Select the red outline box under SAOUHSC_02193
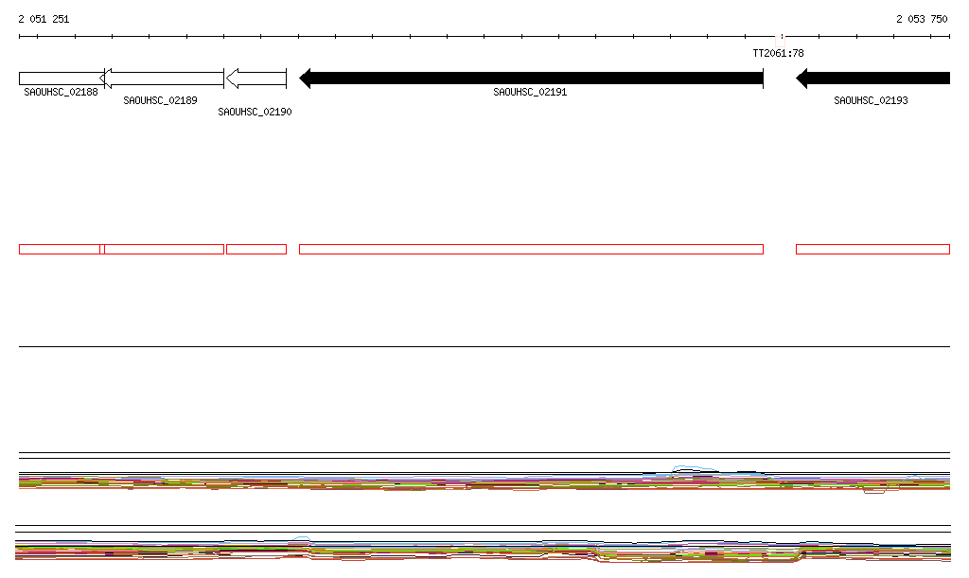This screenshot has width=969, height=578. [872, 249]
